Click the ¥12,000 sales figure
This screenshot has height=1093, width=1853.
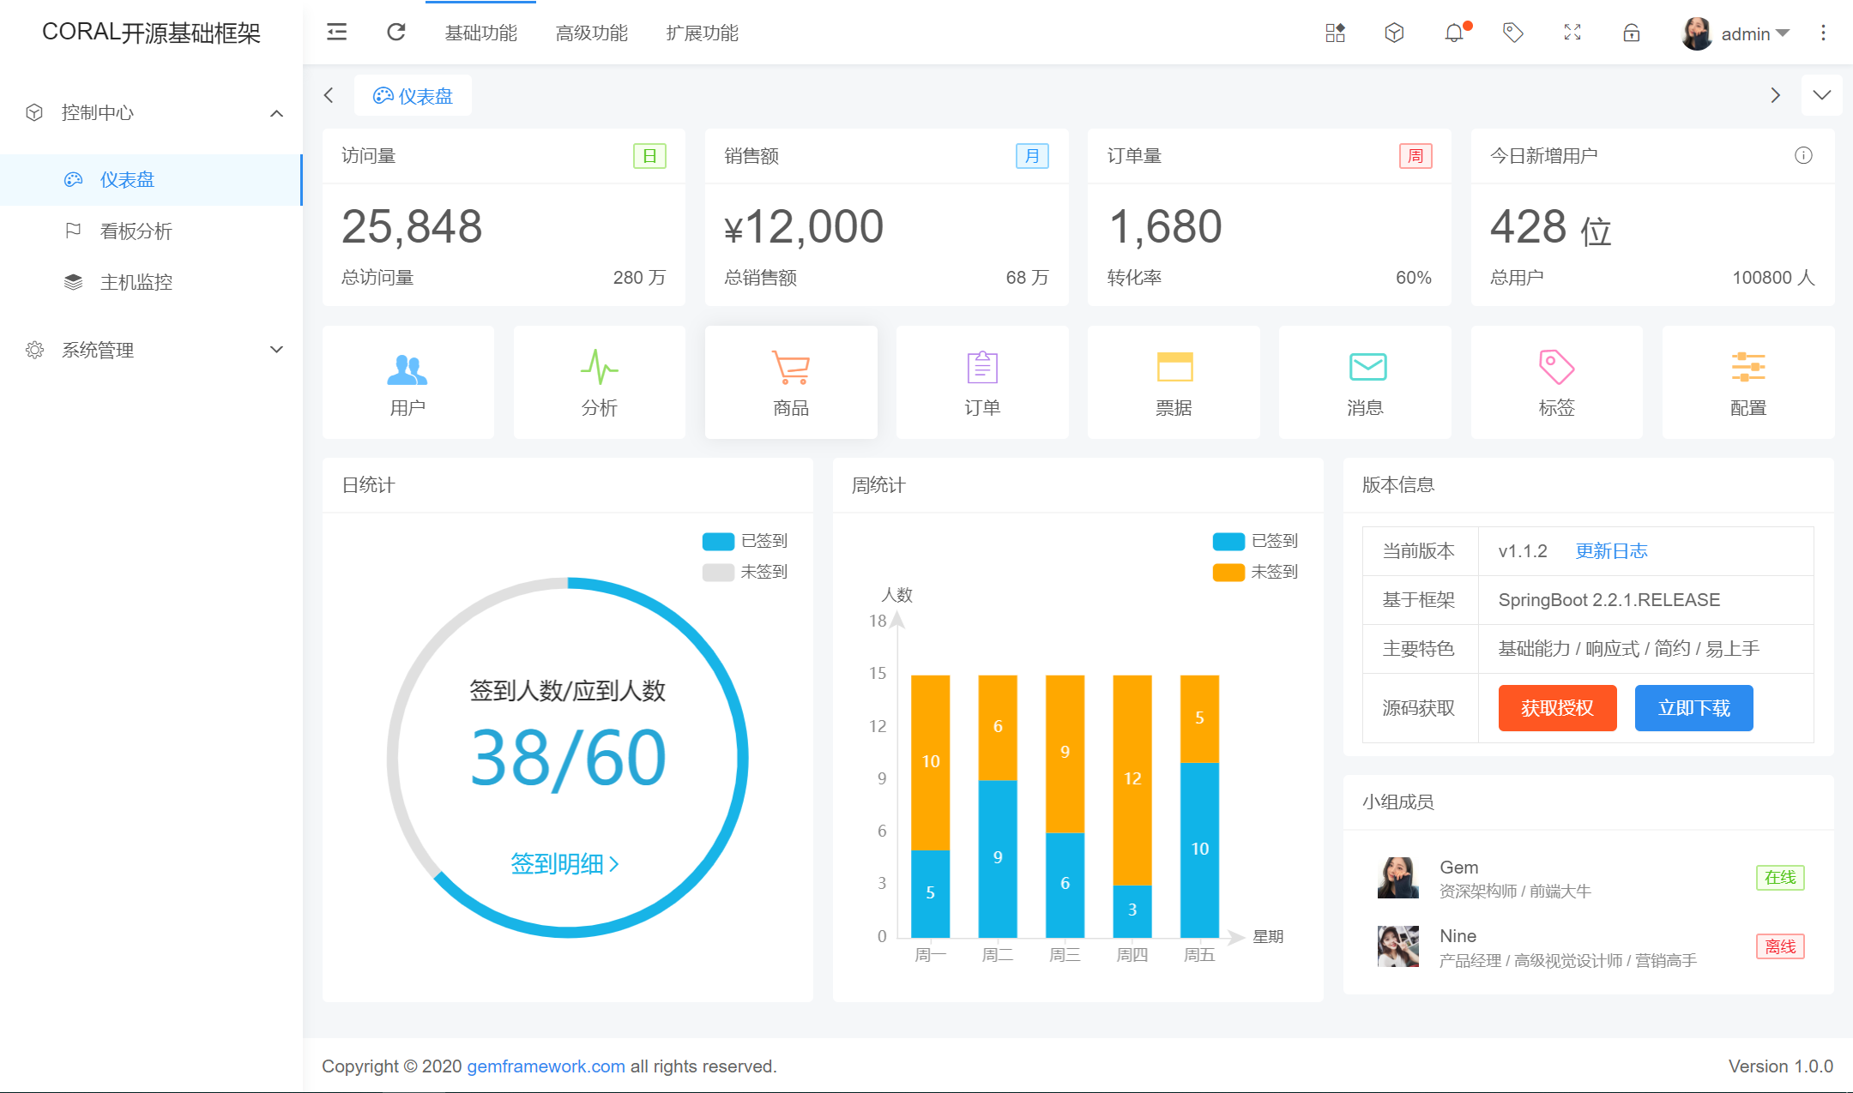(804, 227)
